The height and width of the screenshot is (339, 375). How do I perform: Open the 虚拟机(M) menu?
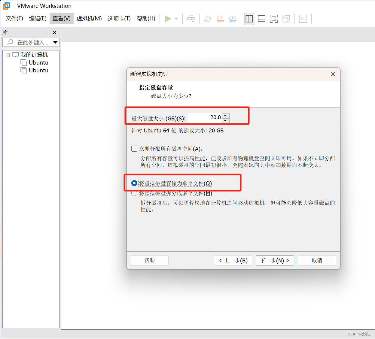tap(89, 19)
